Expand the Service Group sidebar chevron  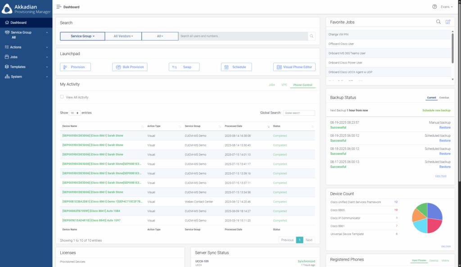(x=47, y=32)
